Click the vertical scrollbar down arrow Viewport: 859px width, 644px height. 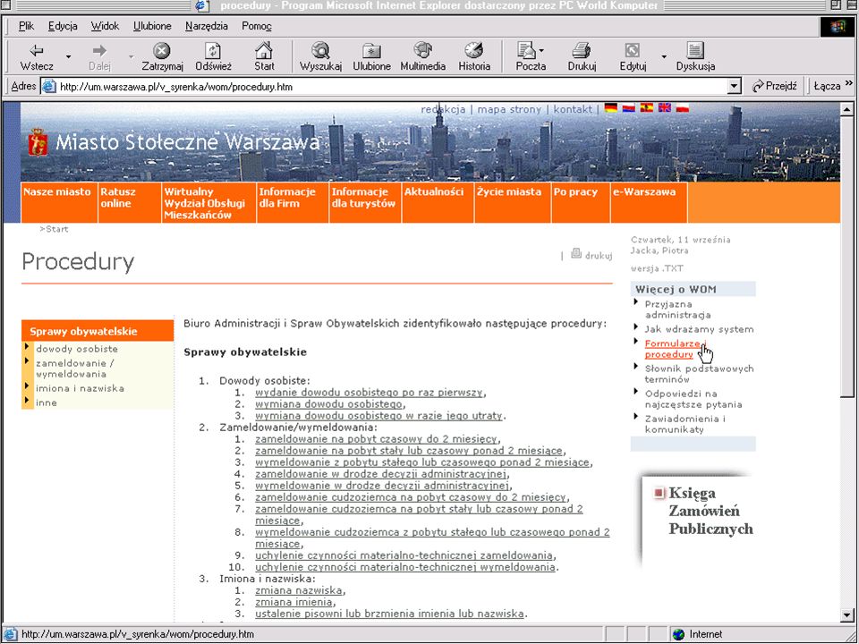[x=847, y=615]
